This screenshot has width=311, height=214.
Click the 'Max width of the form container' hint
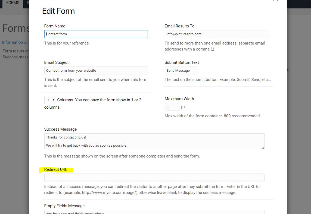pyautogui.click(x=212, y=116)
